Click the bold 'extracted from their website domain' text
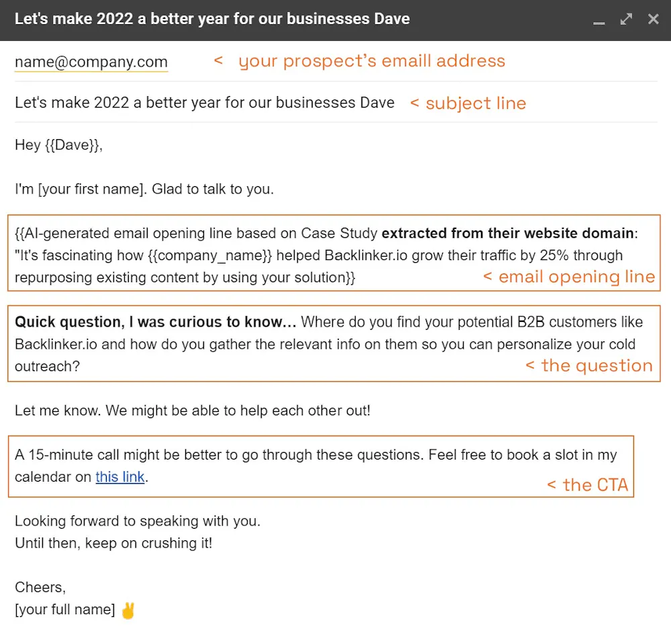Image resolution: width=671 pixels, height=641 pixels. point(507,233)
